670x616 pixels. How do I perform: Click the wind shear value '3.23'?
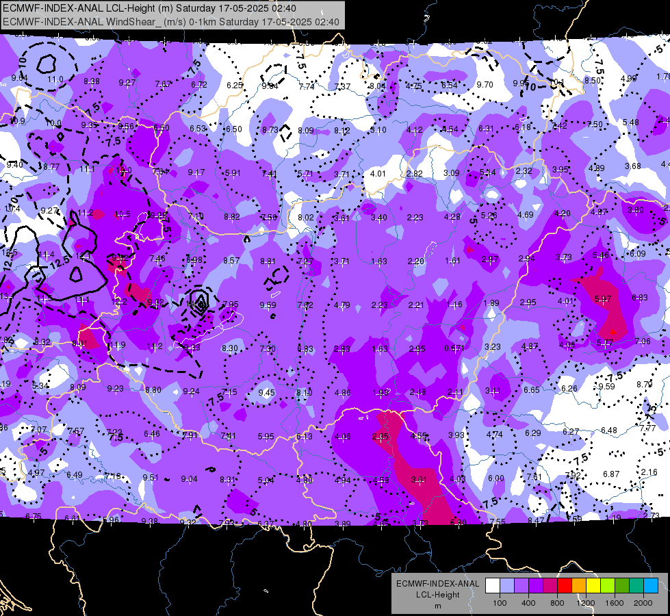click(492, 347)
